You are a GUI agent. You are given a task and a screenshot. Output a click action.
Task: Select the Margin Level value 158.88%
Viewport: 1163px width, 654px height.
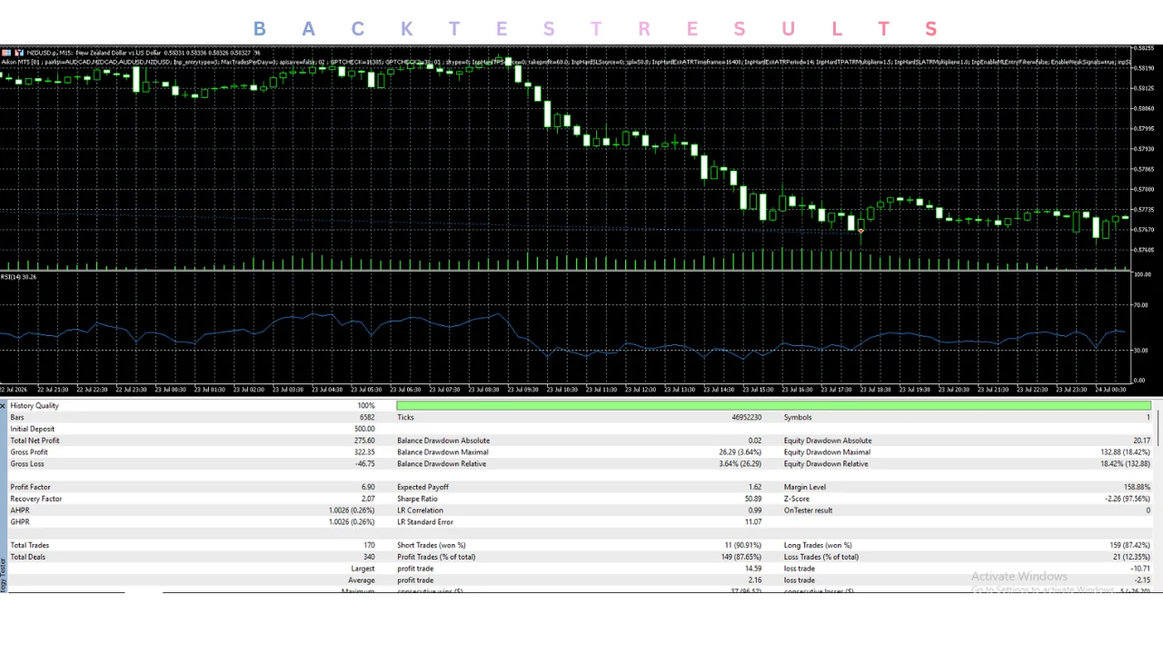pyautogui.click(x=1137, y=487)
